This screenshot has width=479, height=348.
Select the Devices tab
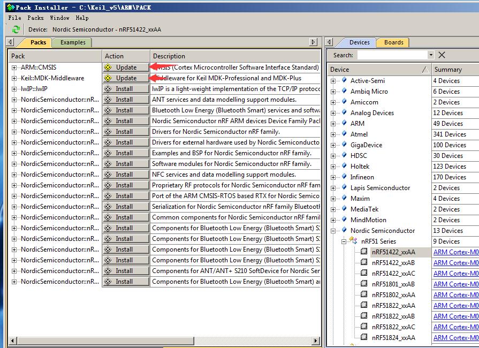(x=359, y=42)
